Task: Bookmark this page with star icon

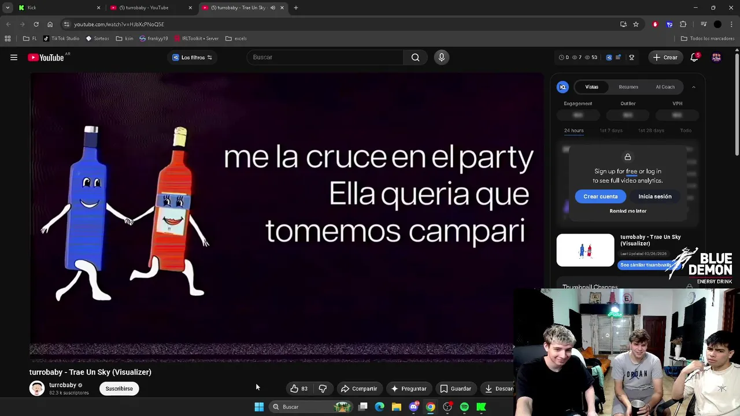Action: coord(636,24)
